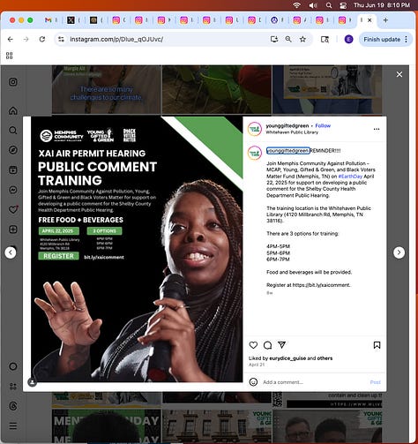Click browser back arrow
418x444 pixels.
(11, 39)
